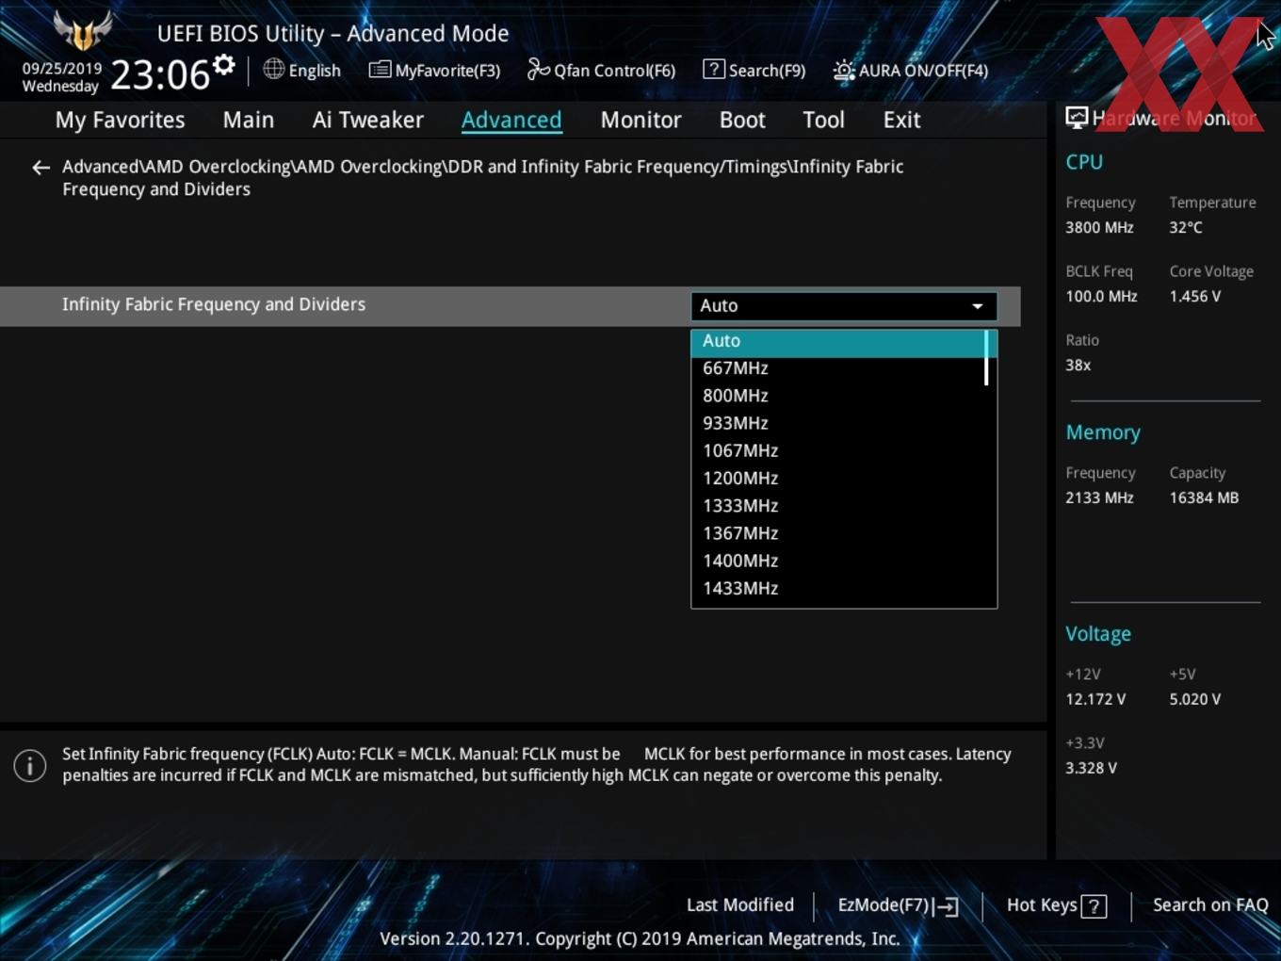Click the Ratio 38x value

[x=1078, y=366]
